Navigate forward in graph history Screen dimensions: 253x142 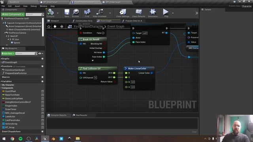tap(62, 26)
